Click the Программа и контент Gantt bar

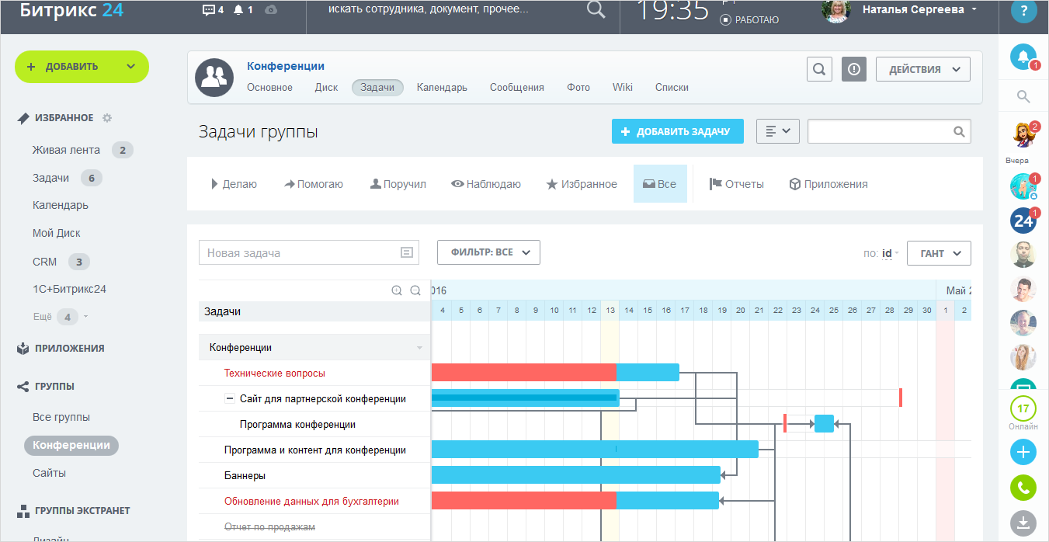coord(595,450)
